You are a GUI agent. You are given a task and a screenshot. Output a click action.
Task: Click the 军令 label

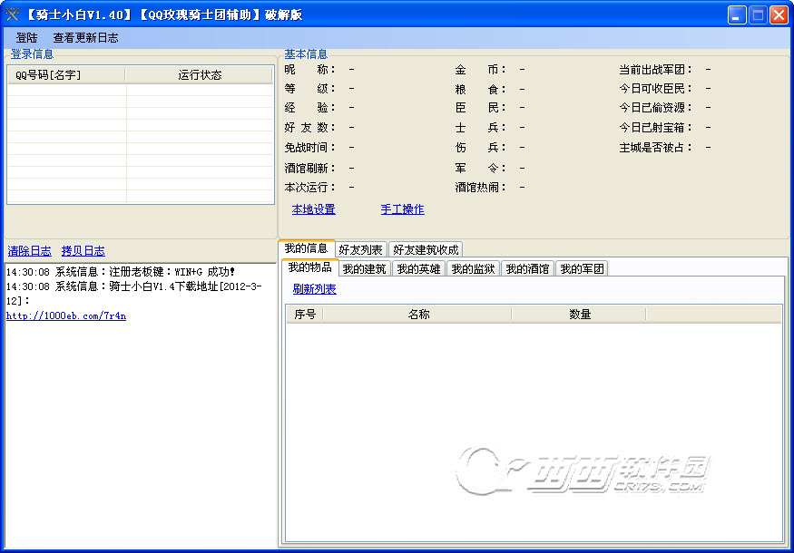pos(480,168)
